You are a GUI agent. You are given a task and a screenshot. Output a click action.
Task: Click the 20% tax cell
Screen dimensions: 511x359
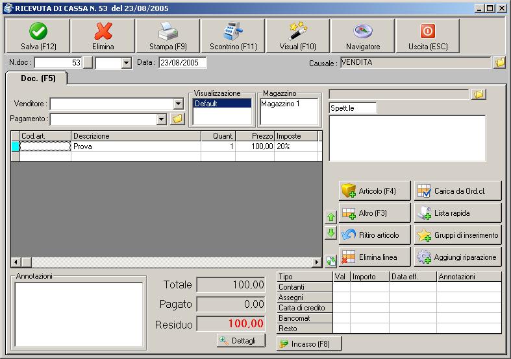coord(296,146)
